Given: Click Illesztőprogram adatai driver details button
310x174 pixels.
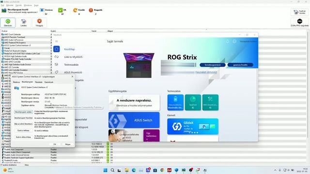Looking at the screenshot, I should 23,112.
